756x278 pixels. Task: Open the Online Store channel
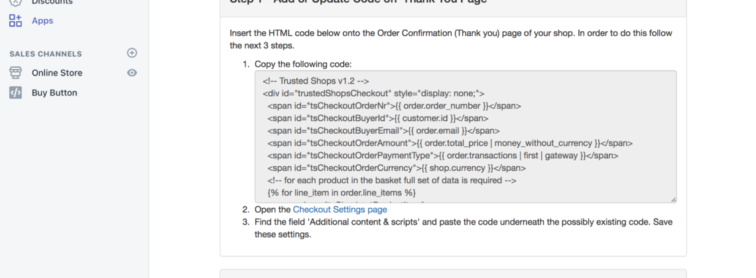57,73
